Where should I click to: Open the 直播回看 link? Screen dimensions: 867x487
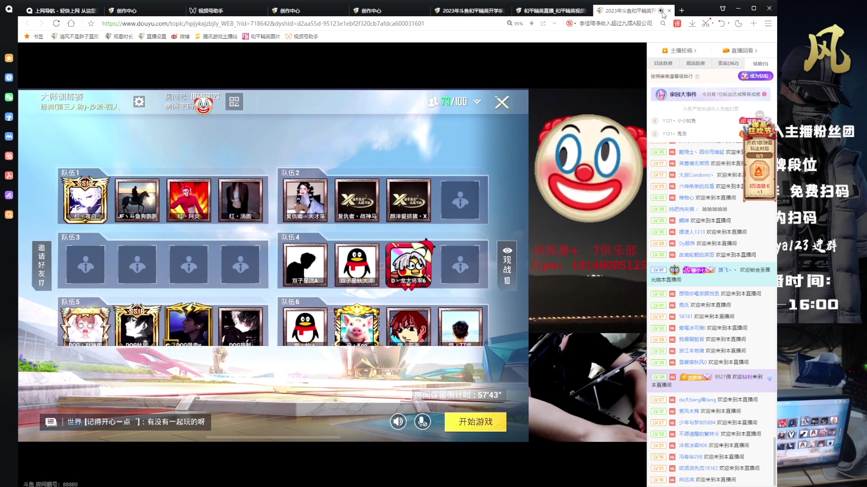740,51
